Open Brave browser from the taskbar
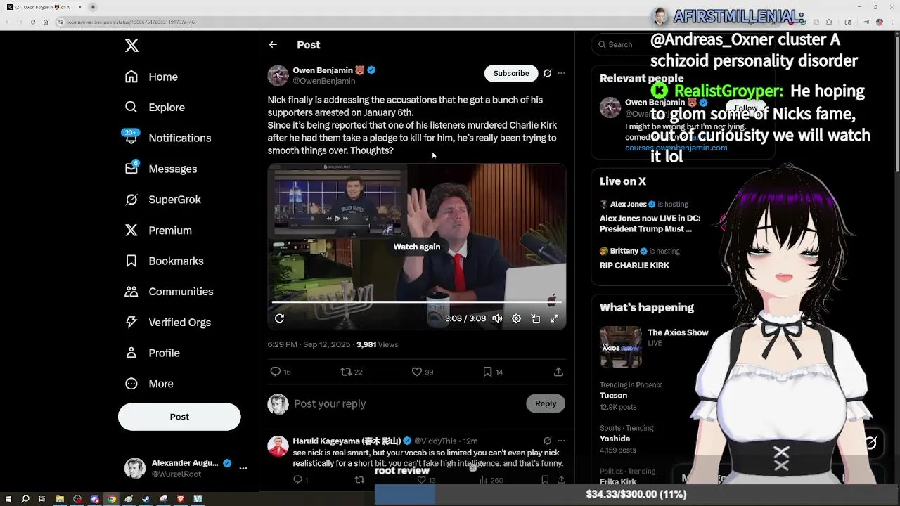 pyautogui.click(x=180, y=499)
